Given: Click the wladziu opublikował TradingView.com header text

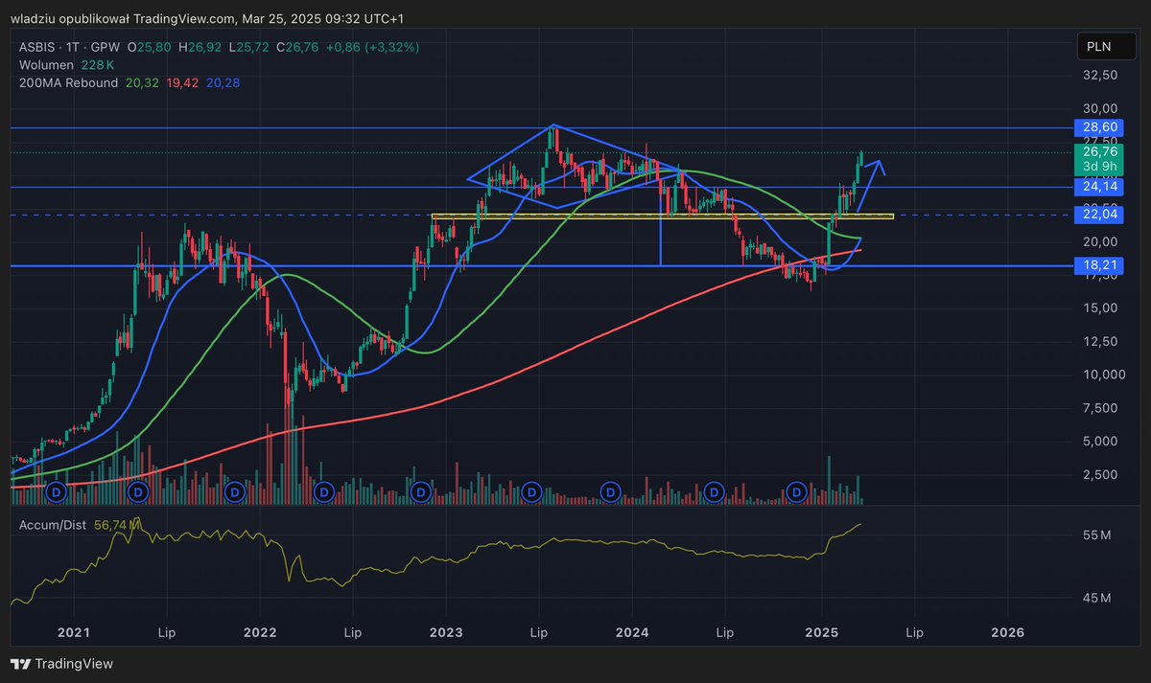Looking at the screenshot, I should 122,19.
